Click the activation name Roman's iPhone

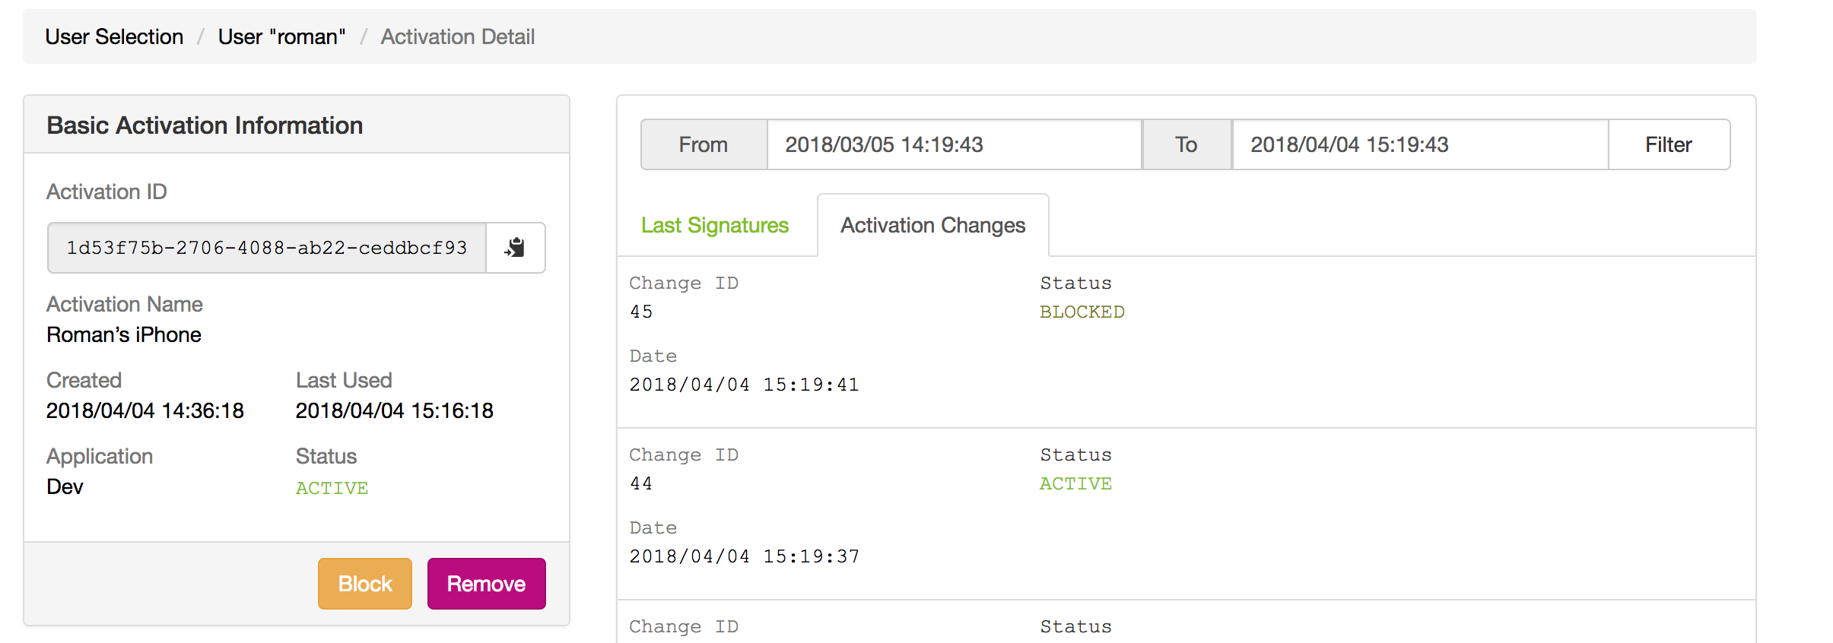click(124, 334)
